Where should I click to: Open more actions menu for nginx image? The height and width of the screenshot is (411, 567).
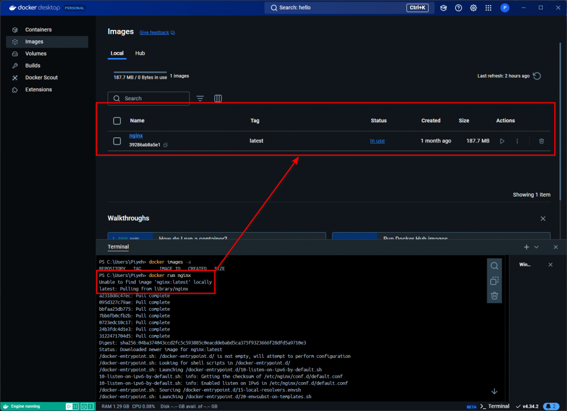(517, 141)
